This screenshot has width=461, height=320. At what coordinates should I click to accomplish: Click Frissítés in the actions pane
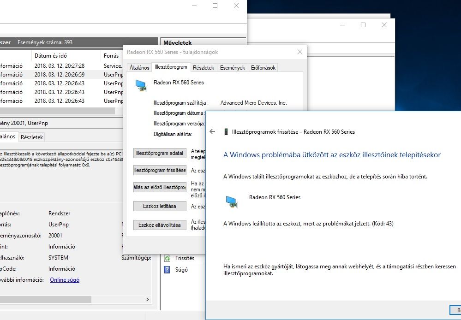tap(185, 258)
